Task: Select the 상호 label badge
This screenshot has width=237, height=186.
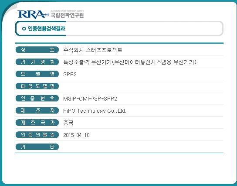Action: tap(37, 49)
